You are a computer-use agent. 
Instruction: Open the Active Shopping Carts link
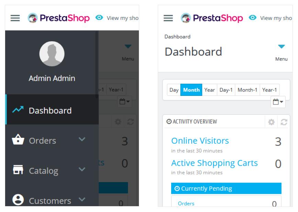coord(214,163)
